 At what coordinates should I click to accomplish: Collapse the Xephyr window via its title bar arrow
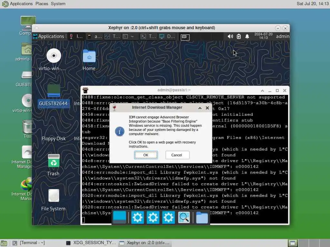tap(277, 28)
